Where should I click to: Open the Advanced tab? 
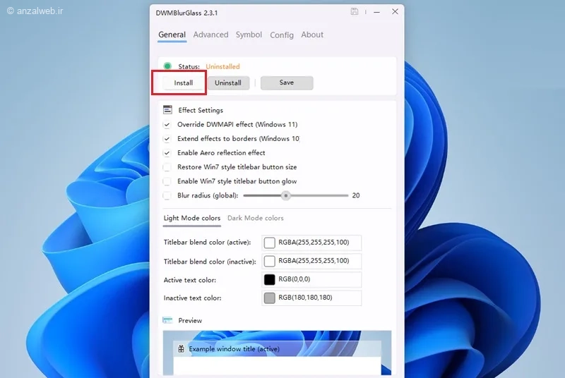point(210,35)
